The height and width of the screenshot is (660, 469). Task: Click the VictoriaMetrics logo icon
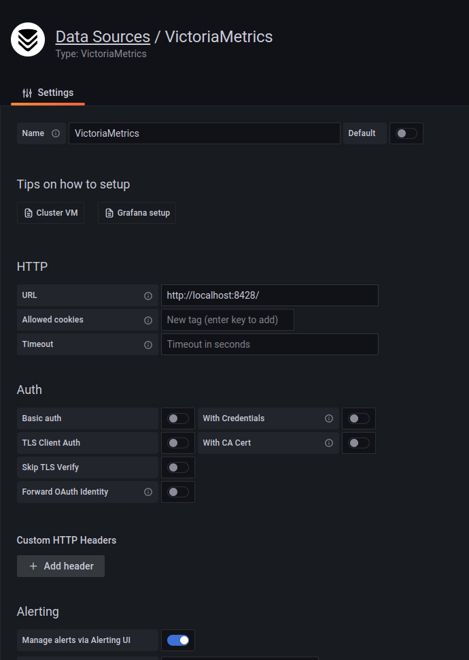27,39
